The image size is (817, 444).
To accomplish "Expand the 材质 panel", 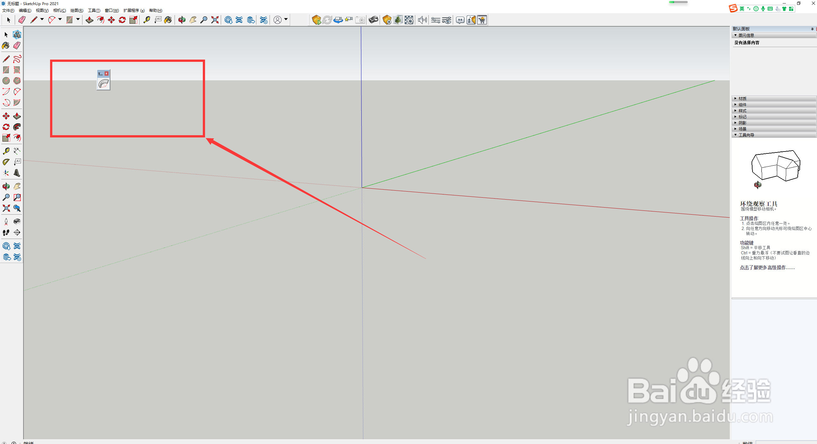I will tap(742, 99).
